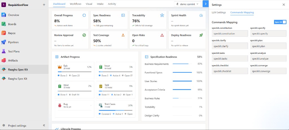
Task: Click the RequisitionFlow project name
Action: pyautogui.click(x=18, y=5)
